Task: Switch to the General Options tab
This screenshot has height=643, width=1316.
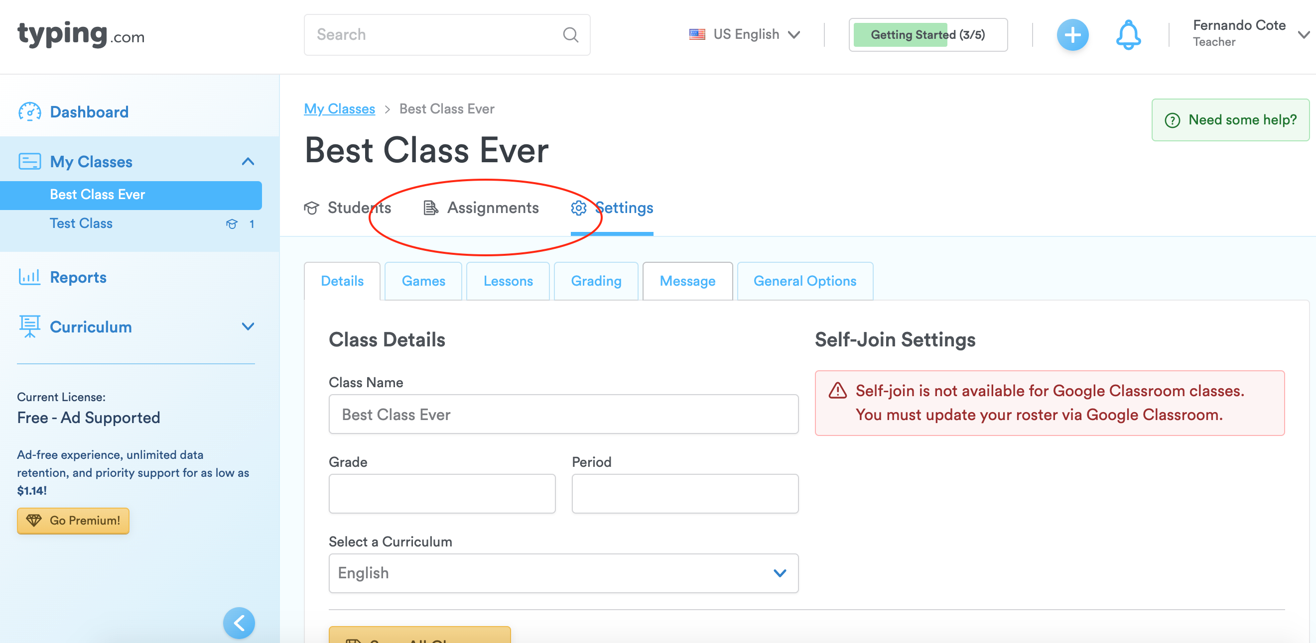Action: [804, 281]
